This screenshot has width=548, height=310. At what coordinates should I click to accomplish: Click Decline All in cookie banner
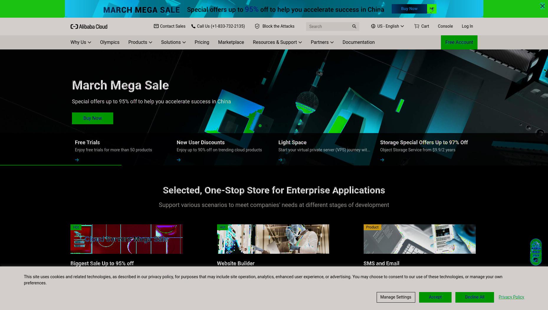[x=475, y=297]
